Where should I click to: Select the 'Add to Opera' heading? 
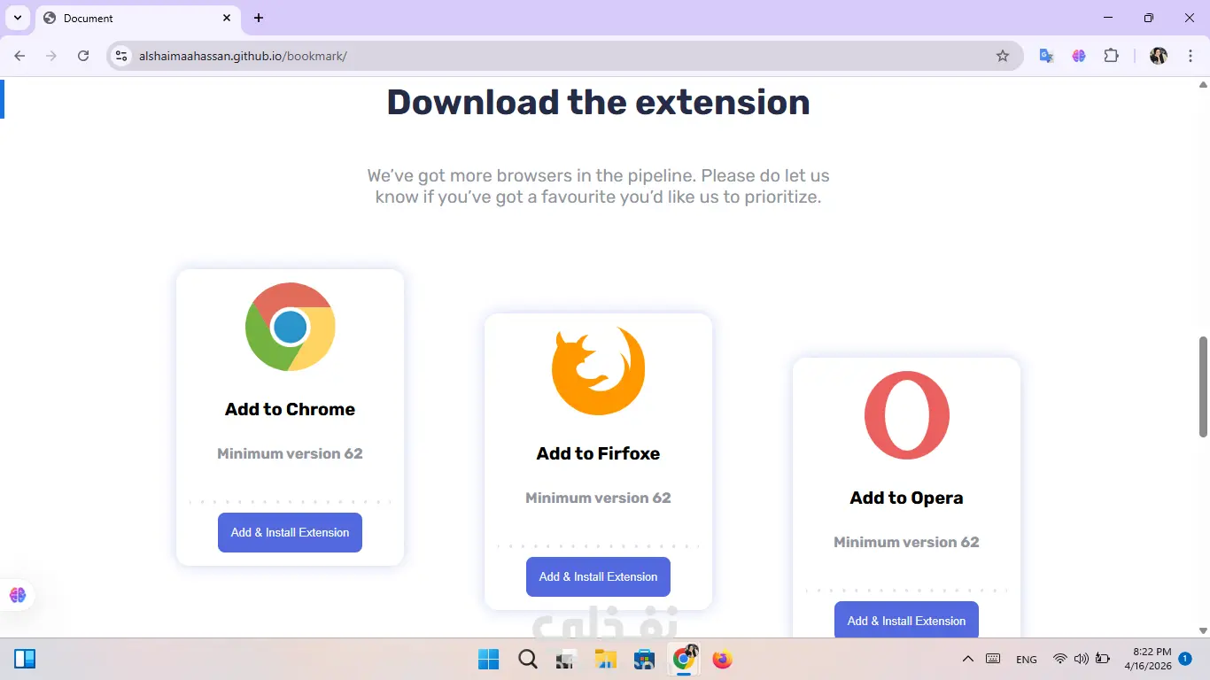(x=907, y=498)
